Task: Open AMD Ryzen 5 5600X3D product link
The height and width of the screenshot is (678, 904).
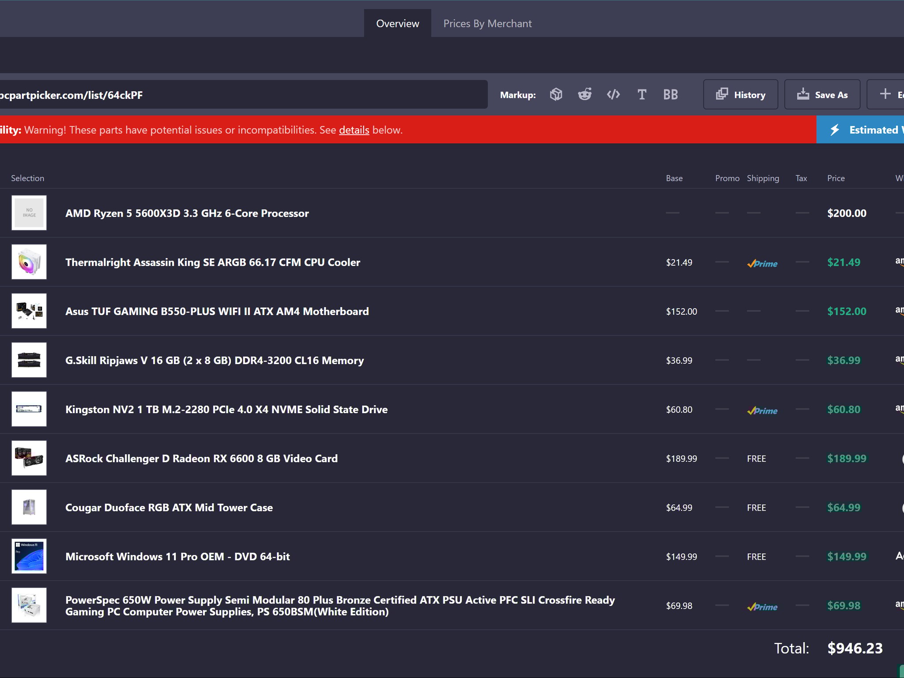Action: [x=187, y=213]
